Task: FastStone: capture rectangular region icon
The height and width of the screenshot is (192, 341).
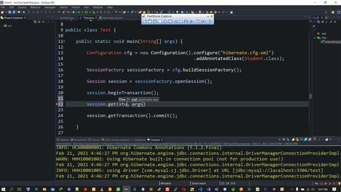Action: [x=160, y=21]
